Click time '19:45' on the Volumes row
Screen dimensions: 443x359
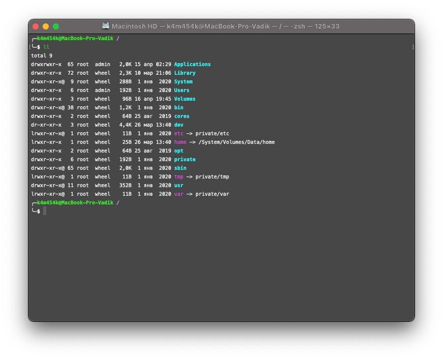tap(163, 99)
